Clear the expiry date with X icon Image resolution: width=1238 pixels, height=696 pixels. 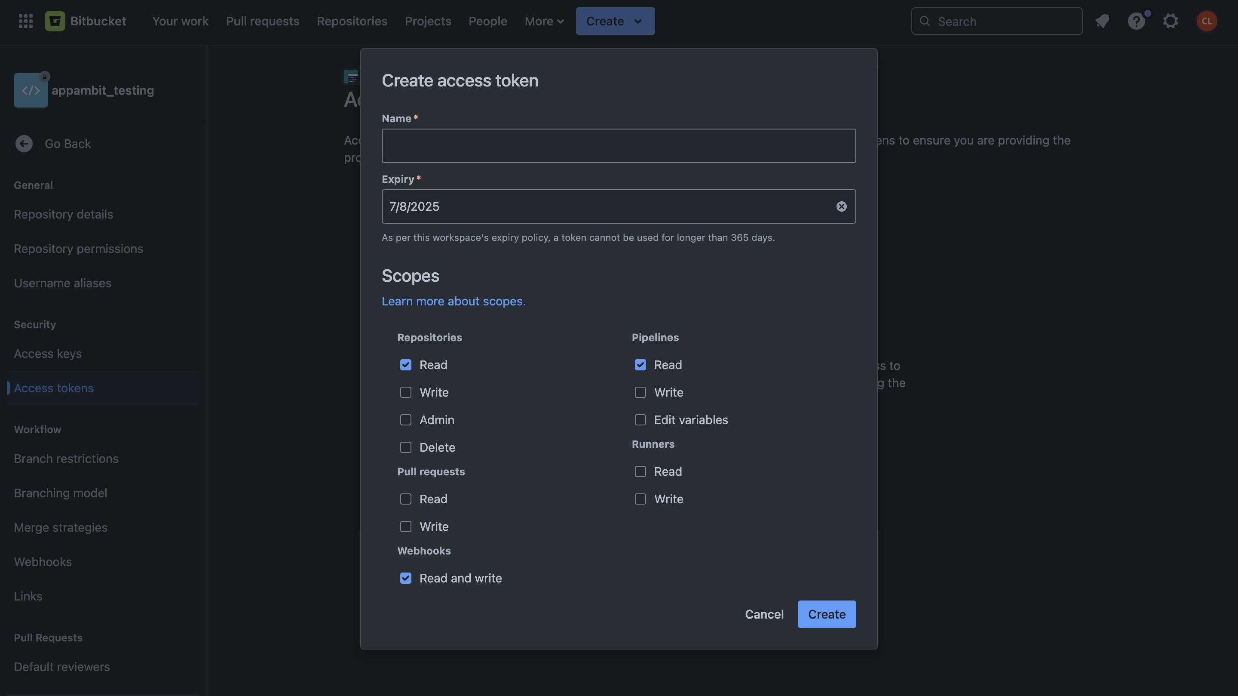click(841, 206)
